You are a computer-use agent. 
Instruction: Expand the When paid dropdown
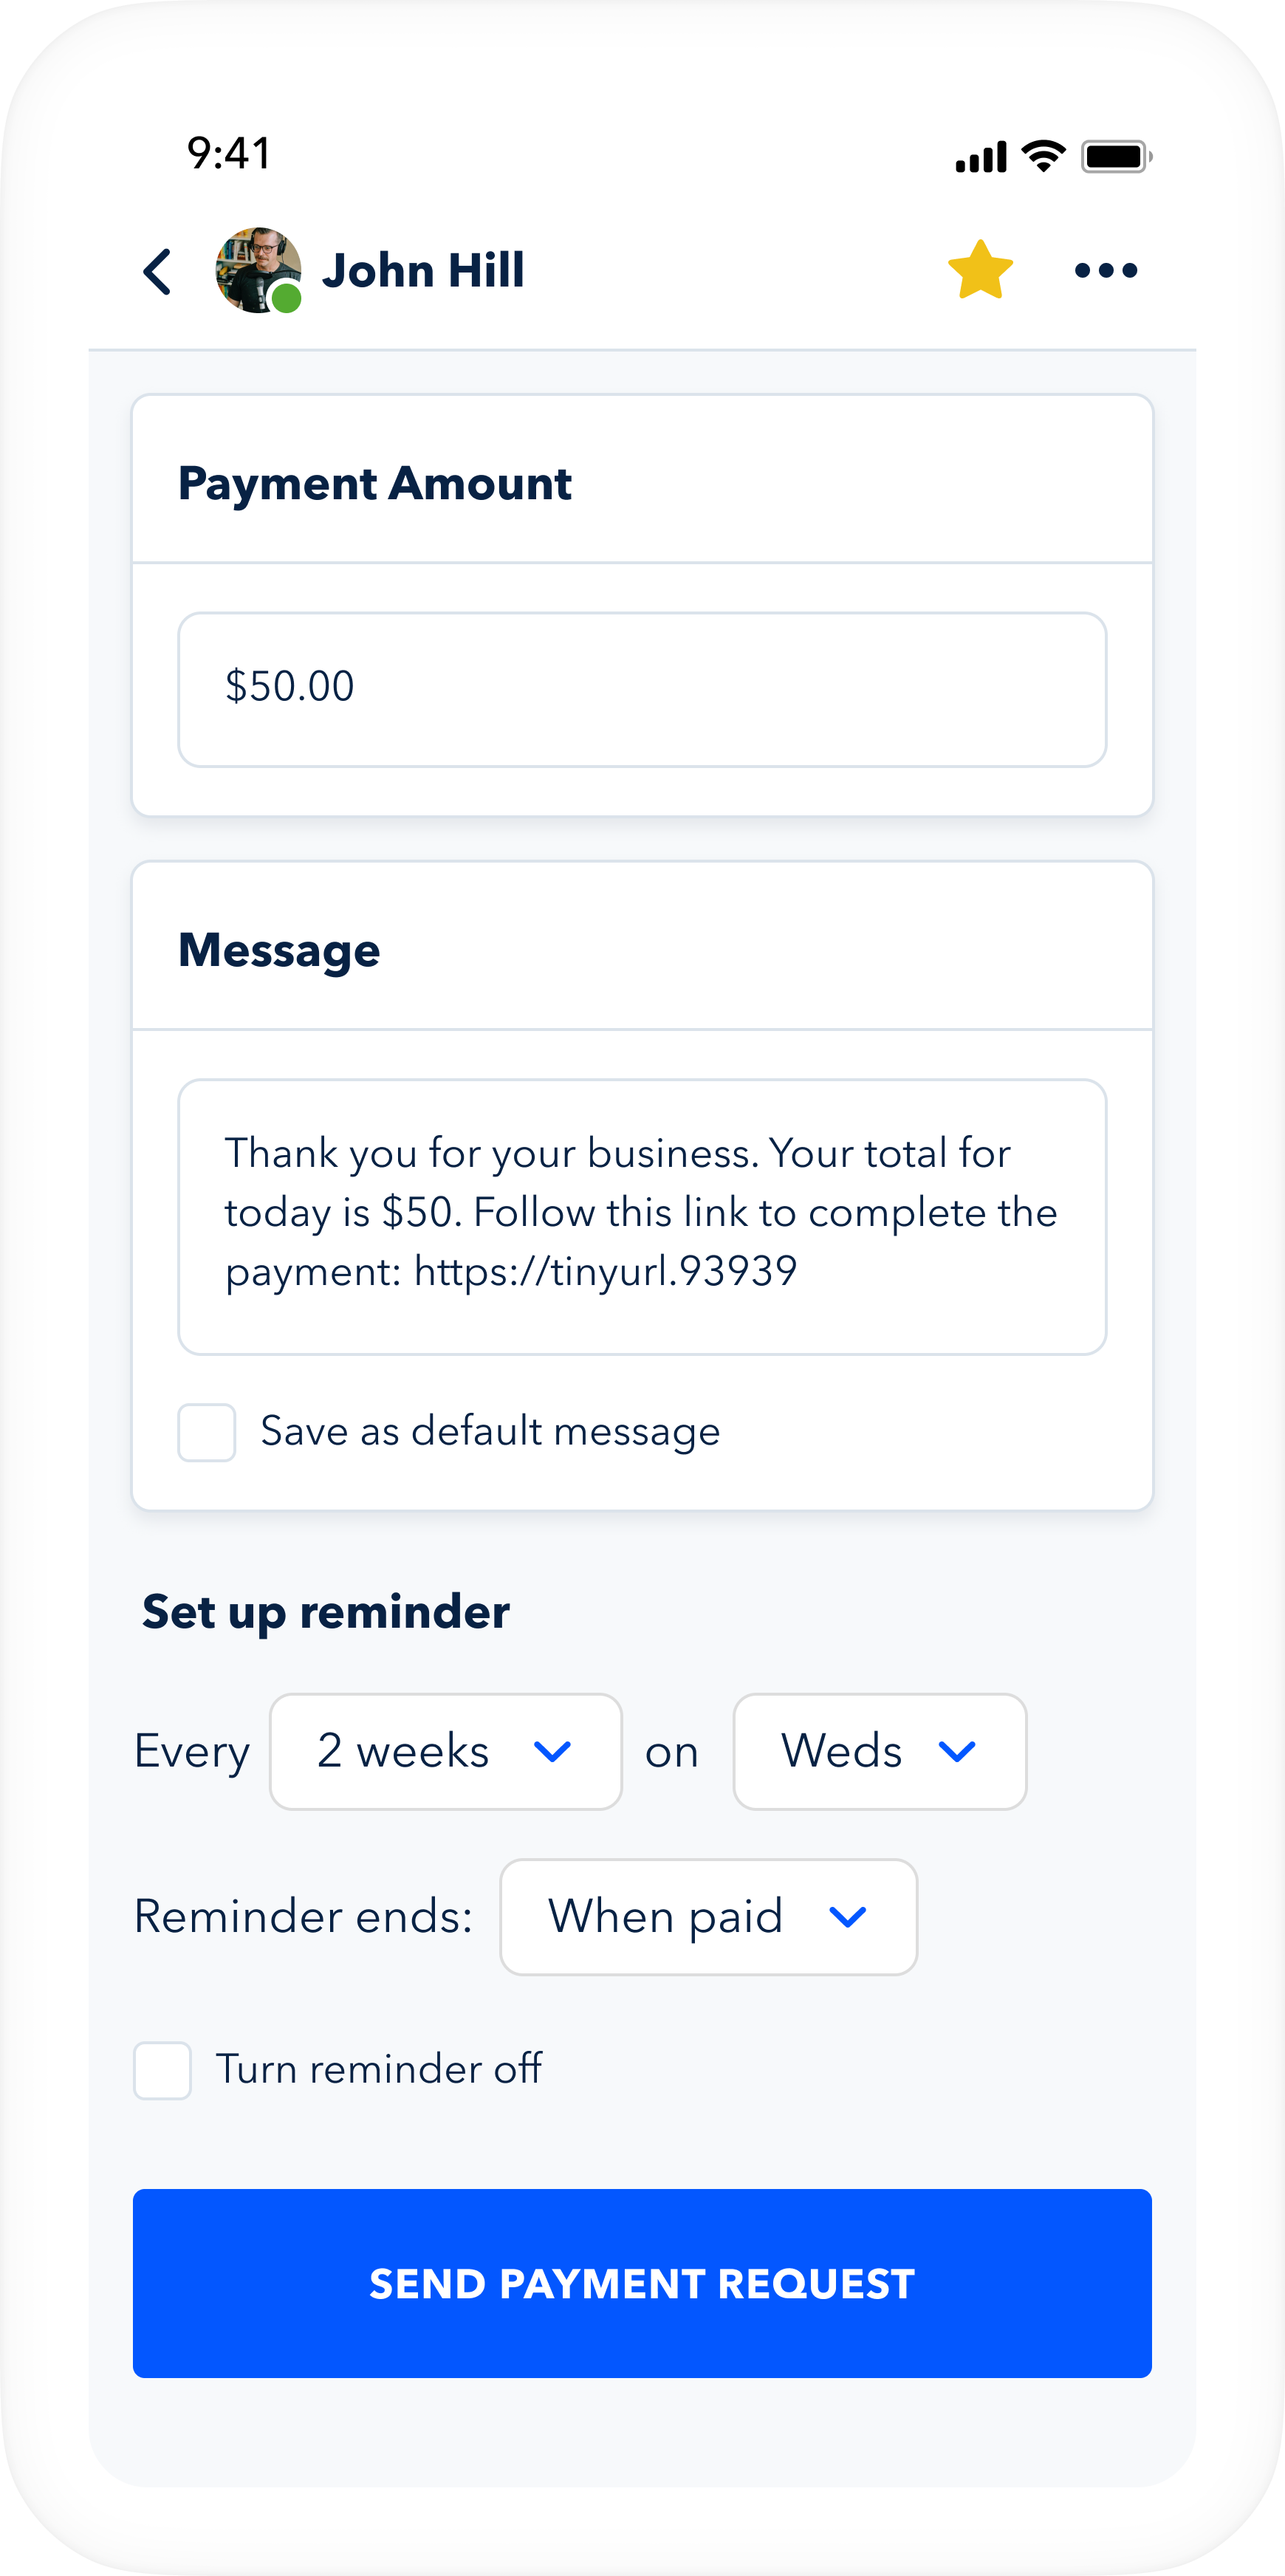tap(708, 1916)
